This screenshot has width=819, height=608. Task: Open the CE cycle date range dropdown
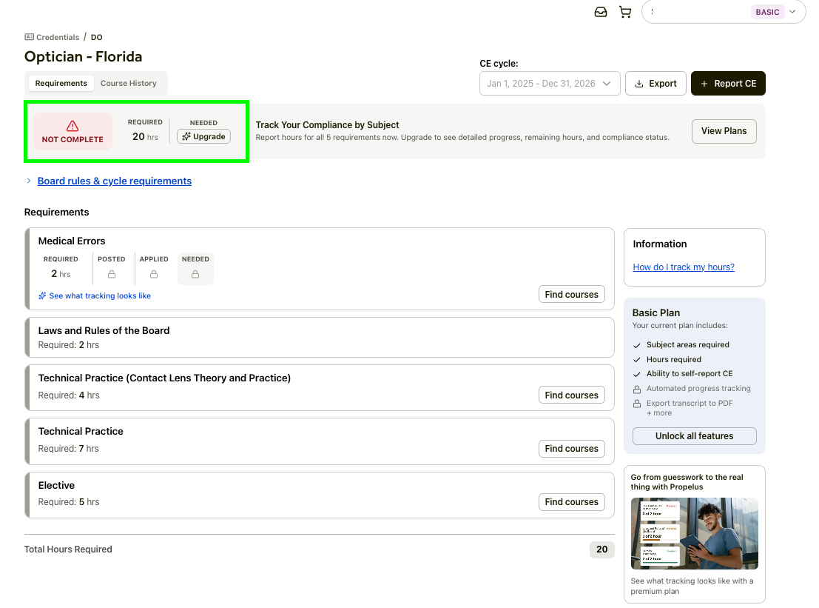pyautogui.click(x=550, y=84)
